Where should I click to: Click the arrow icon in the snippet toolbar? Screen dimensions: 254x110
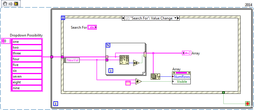10,4
